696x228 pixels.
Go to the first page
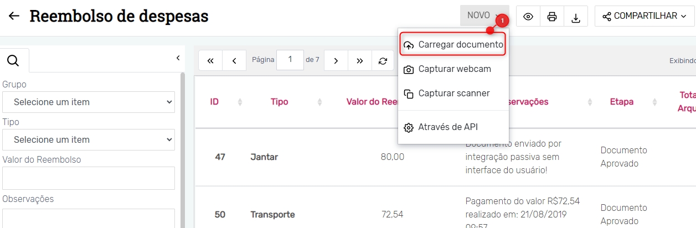coord(210,61)
